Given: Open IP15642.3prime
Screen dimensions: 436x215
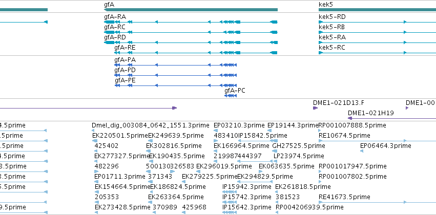Looking at the screenshot, I should (x=247, y=207).
